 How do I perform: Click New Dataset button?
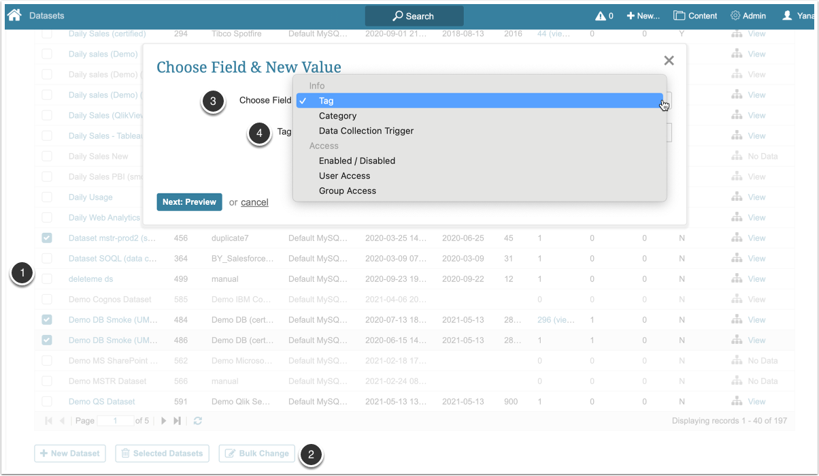(70, 454)
